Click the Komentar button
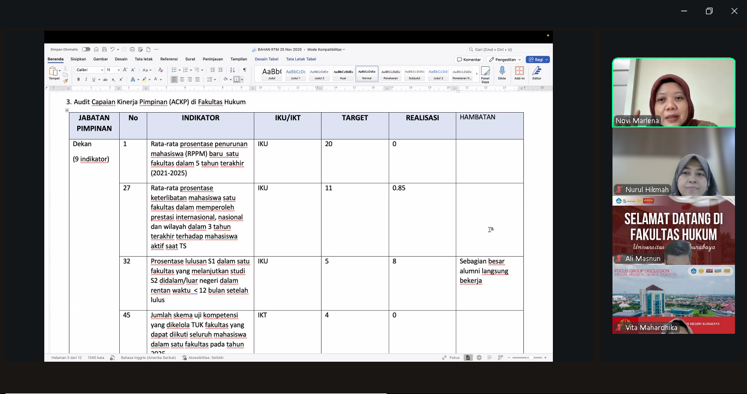Image resolution: width=747 pixels, height=394 pixels. tap(469, 60)
